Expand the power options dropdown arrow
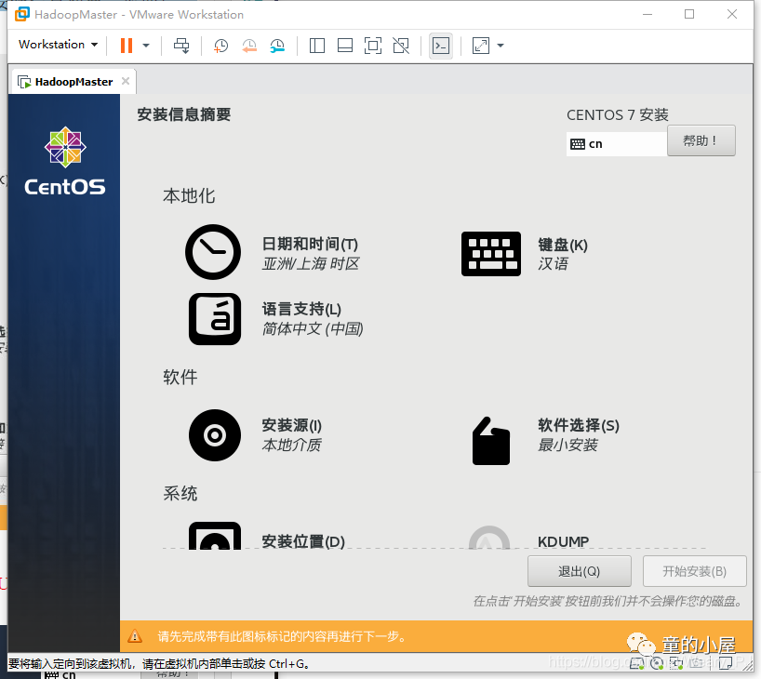The width and height of the screenshot is (761, 679). (146, 46)
